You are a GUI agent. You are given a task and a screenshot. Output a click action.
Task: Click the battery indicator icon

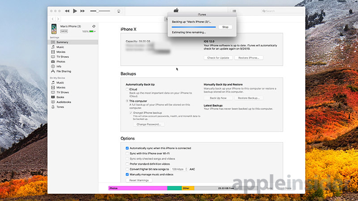92,31
